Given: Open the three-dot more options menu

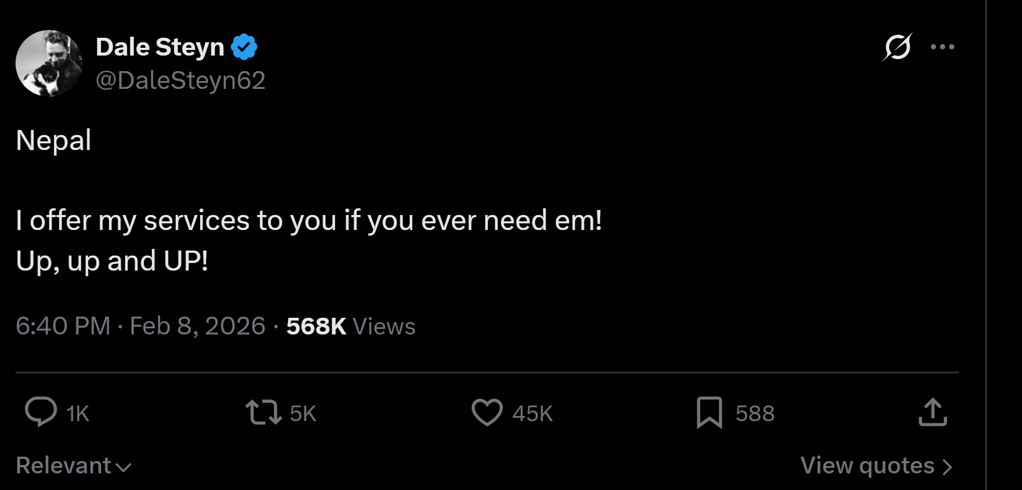Looking at the screenshot, I should [943, 47].
